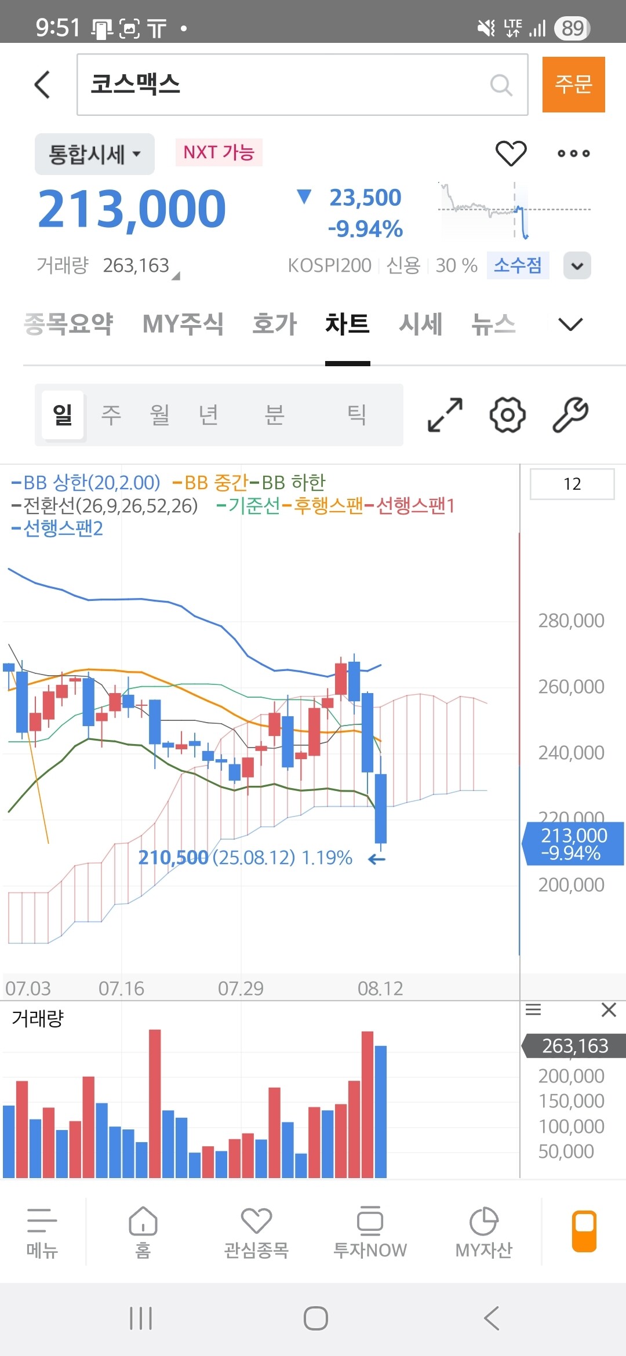Tap the search magnifier icon
Viewport: 626px width, 1356px height.
coord(501,85)
